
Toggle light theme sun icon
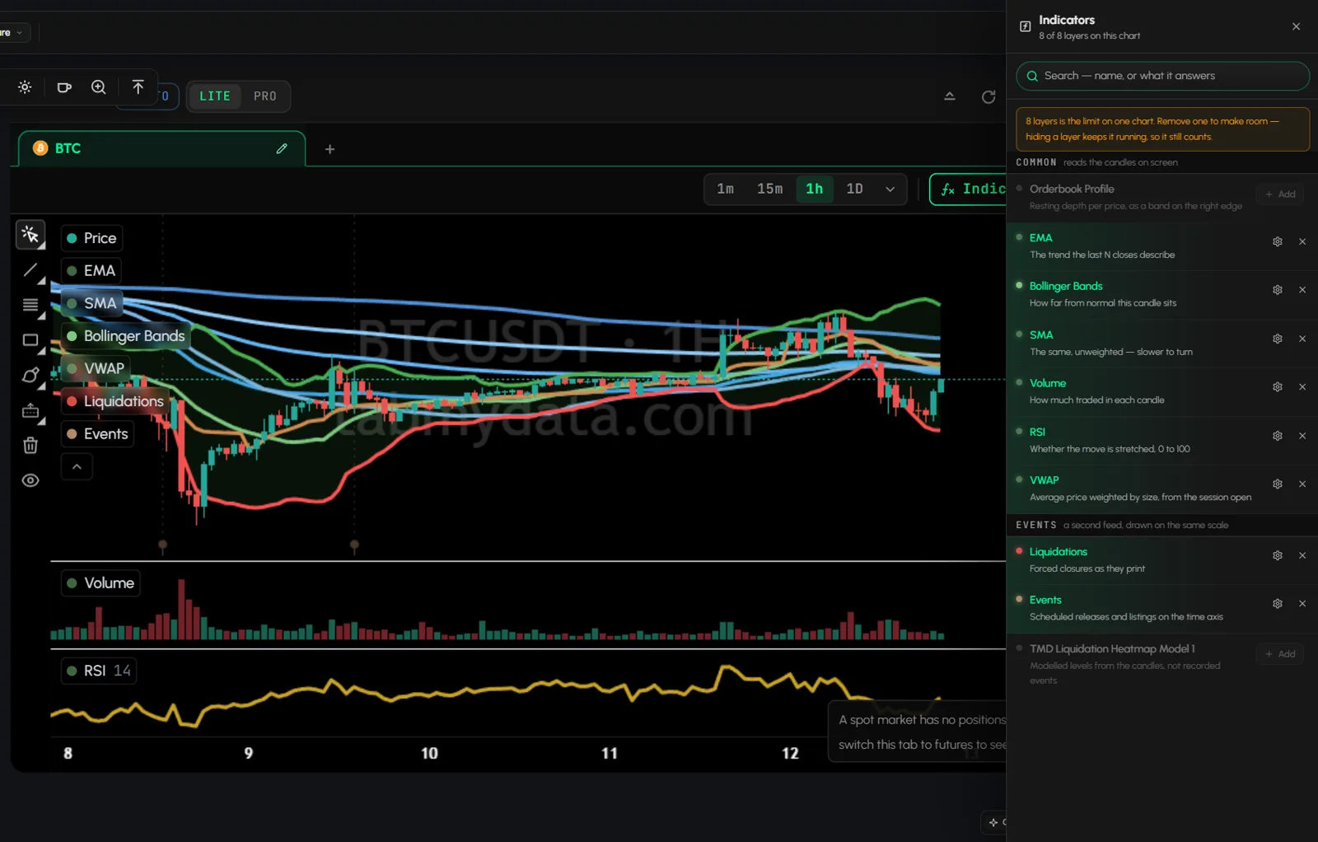(25, 87)
